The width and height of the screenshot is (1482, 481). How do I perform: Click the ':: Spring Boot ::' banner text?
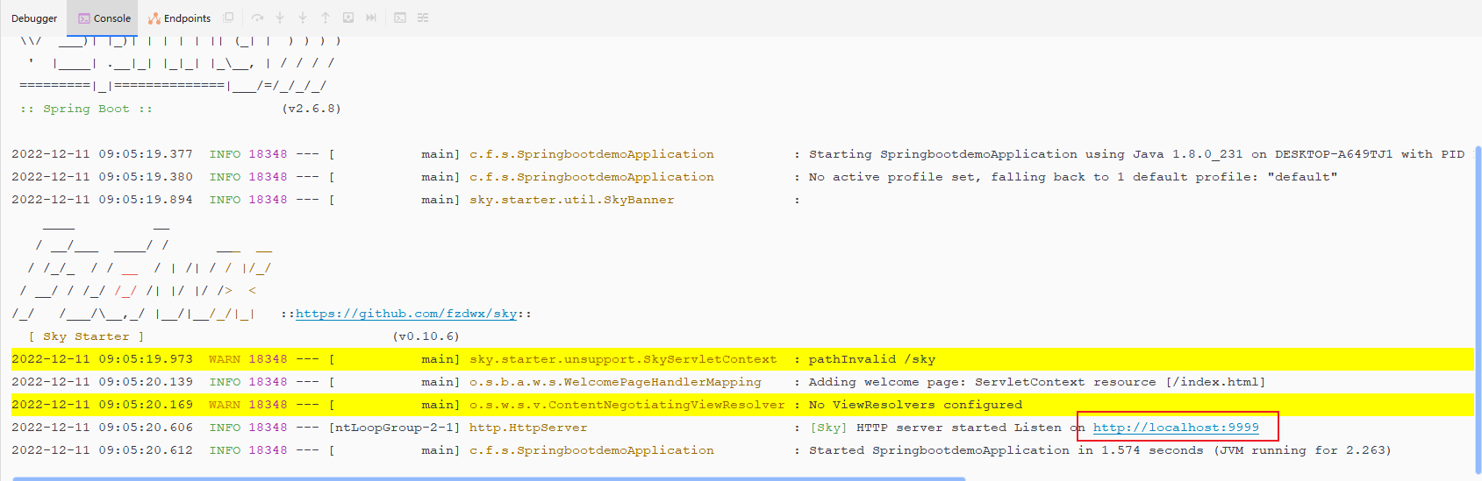coord(86,109)
